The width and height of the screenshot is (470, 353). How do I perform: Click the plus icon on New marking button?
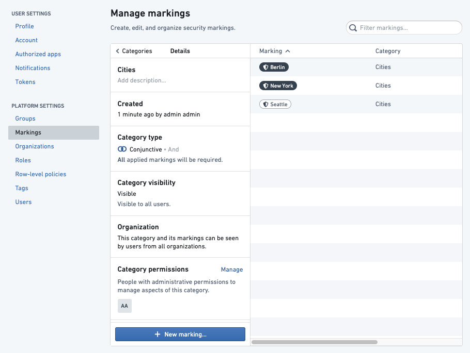pyautogui.click(x=158, y=334)
